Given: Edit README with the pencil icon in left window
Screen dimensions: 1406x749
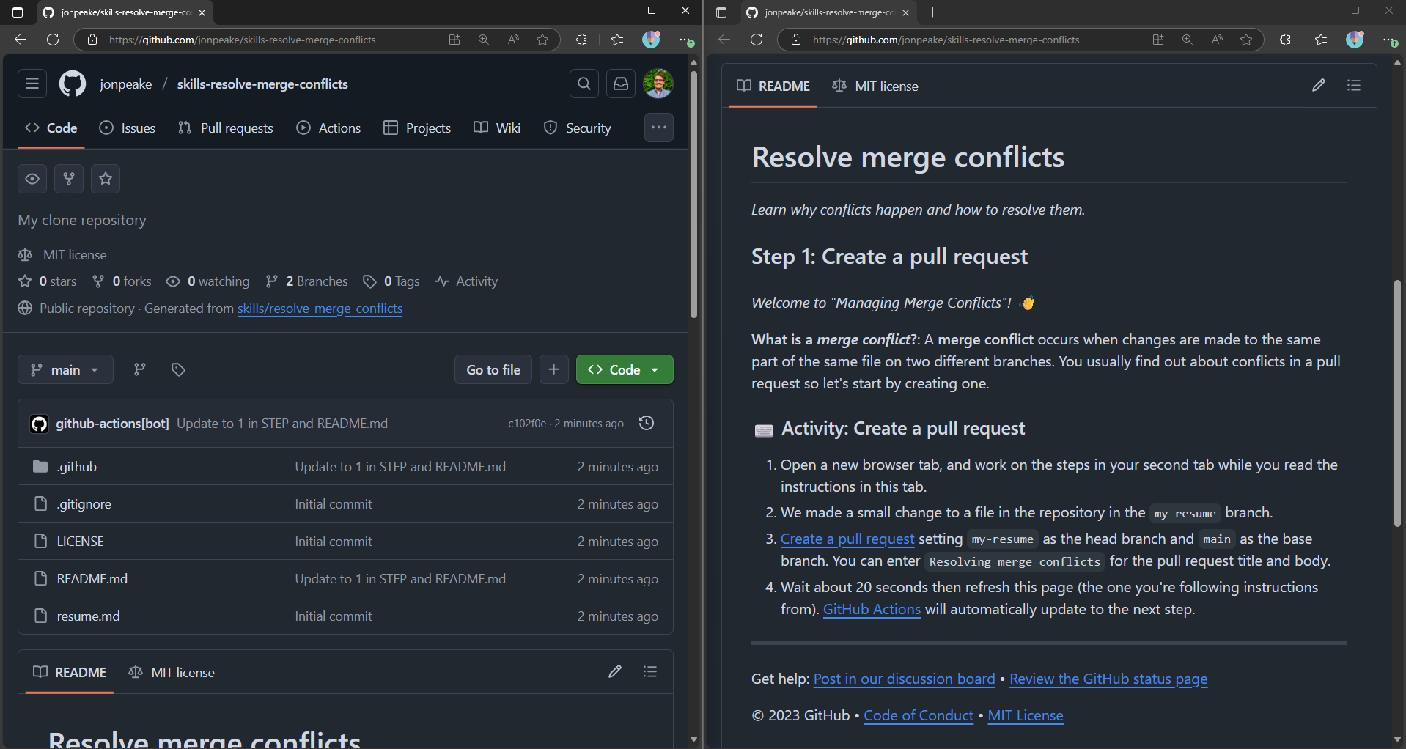Looking at the screenshot, I should click(615, 671).
